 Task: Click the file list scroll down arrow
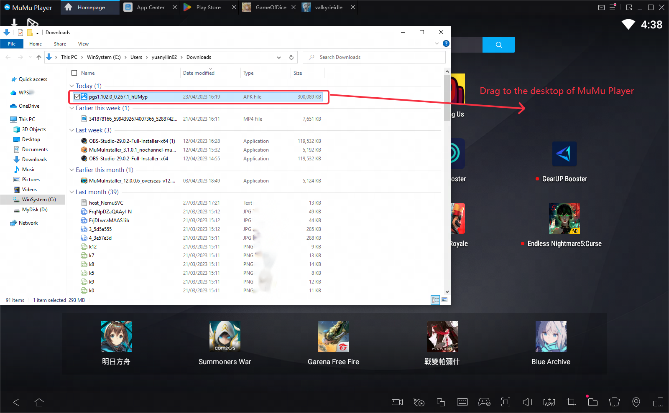447,292
